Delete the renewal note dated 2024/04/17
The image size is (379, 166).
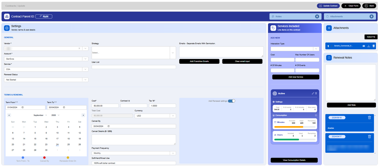(369, 136)
